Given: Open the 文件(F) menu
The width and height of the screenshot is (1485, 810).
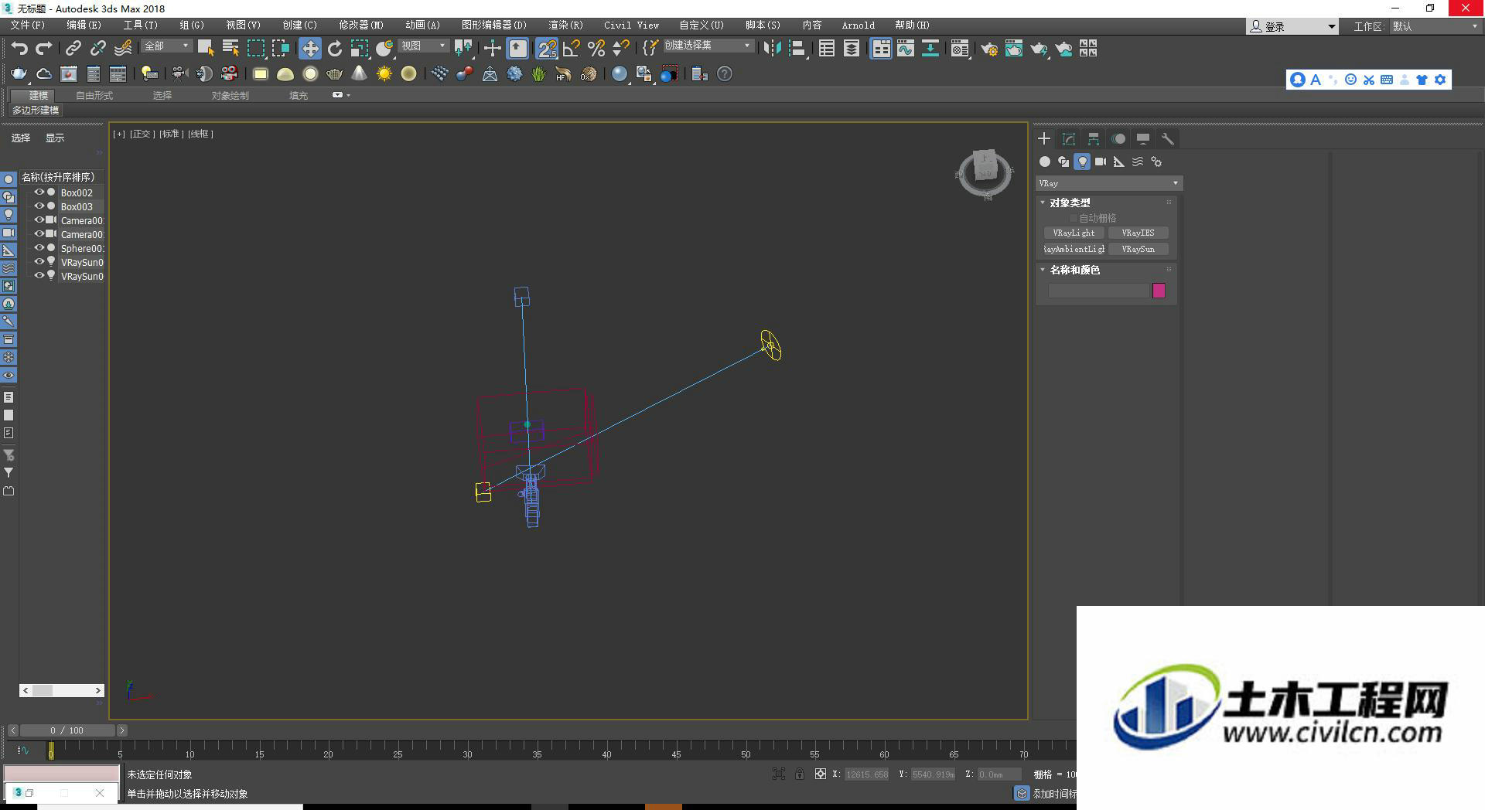Looking at the screenshot, I should (x=28, y=26).
